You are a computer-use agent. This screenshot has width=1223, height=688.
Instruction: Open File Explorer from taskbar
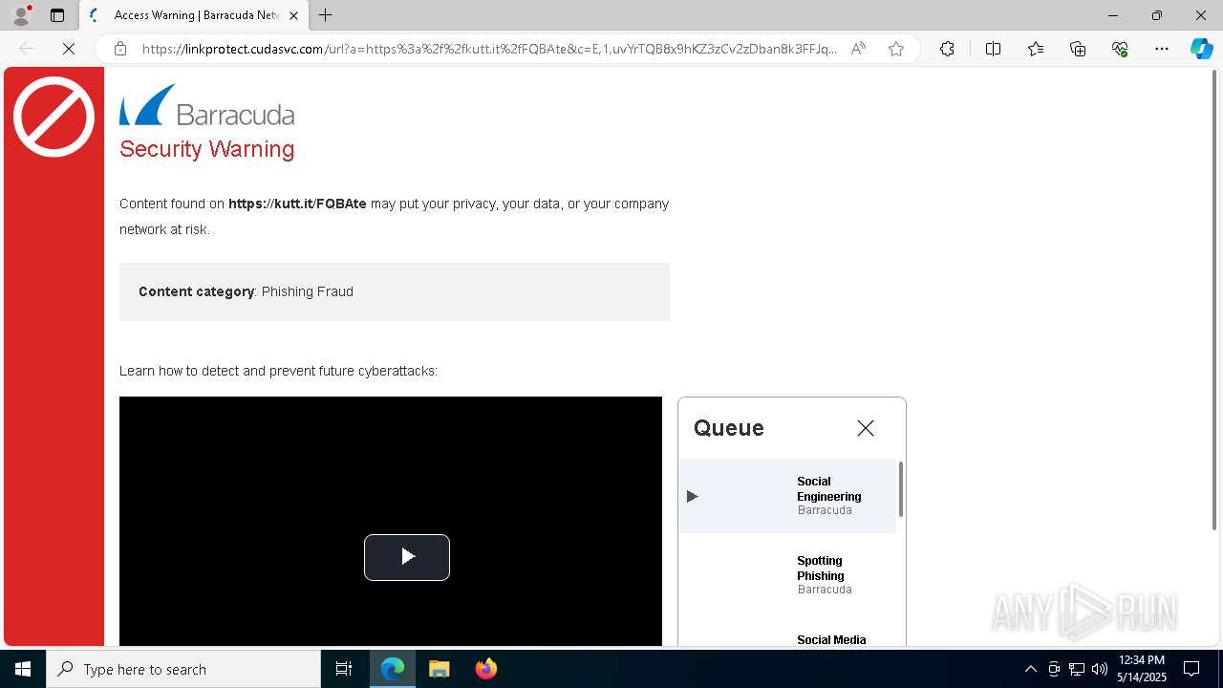coord(440,669)
